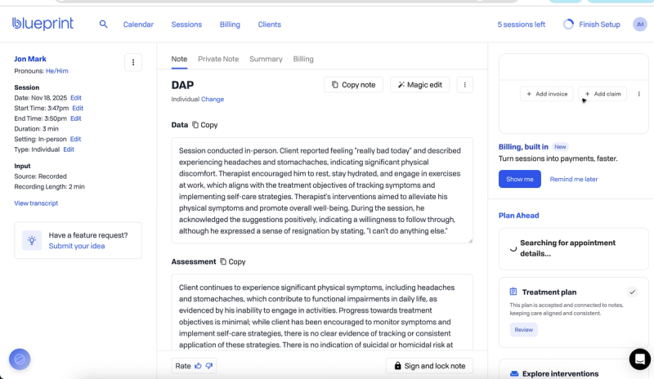654x379 pixels.
Task: Open the chat support bubble
Action: pos(640,359)
